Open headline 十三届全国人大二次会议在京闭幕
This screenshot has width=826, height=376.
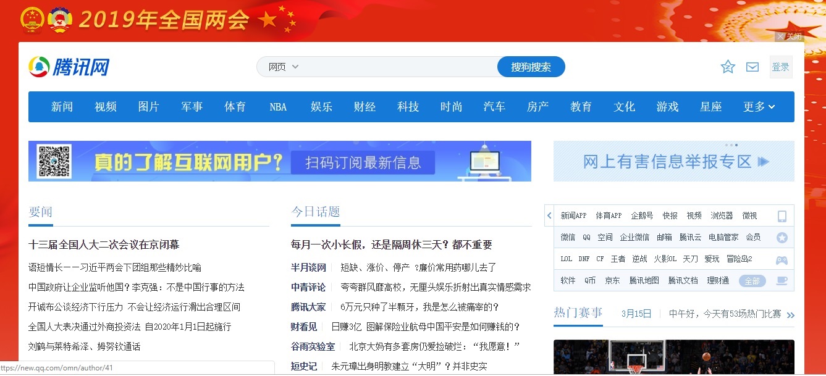[x=104, y=245]
